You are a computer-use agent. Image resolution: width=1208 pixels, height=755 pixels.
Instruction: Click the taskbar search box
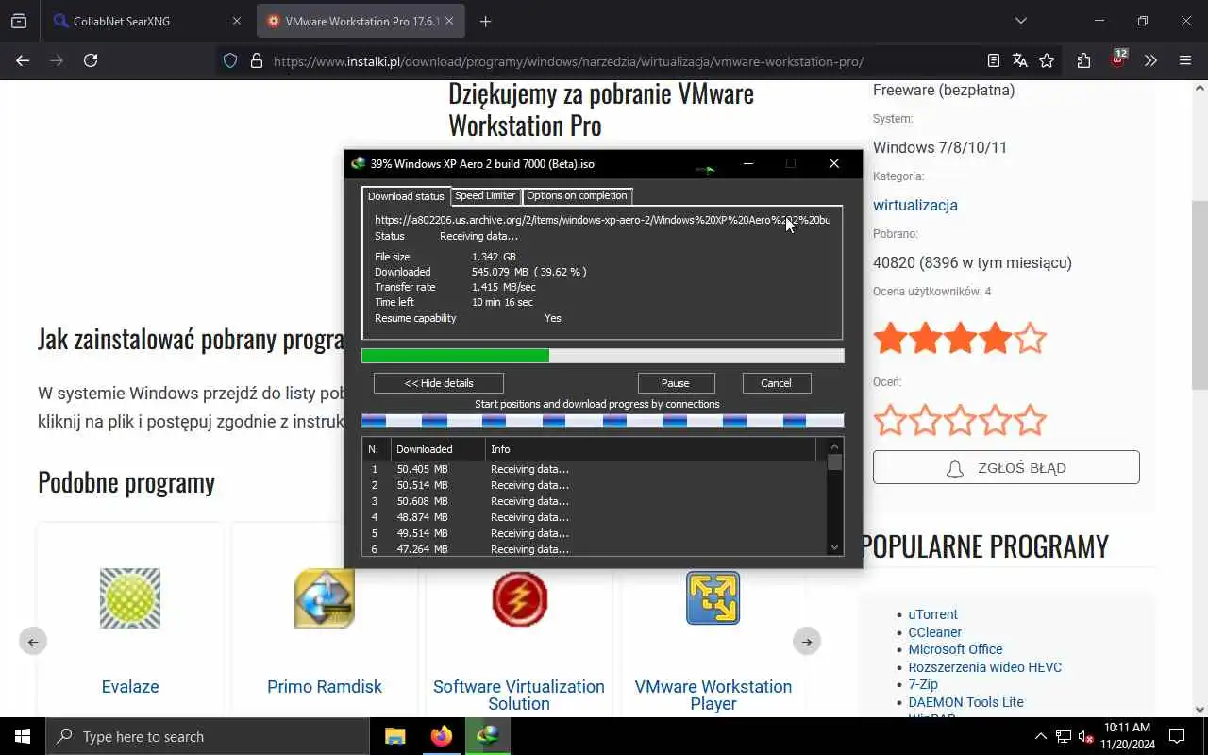click(x=208, y=736)
